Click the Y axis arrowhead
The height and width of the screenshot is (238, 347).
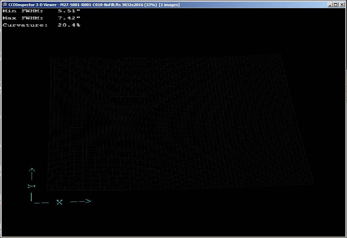point(32,170)
